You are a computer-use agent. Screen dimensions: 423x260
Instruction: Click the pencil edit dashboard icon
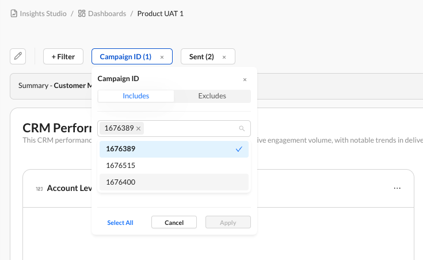18,56
